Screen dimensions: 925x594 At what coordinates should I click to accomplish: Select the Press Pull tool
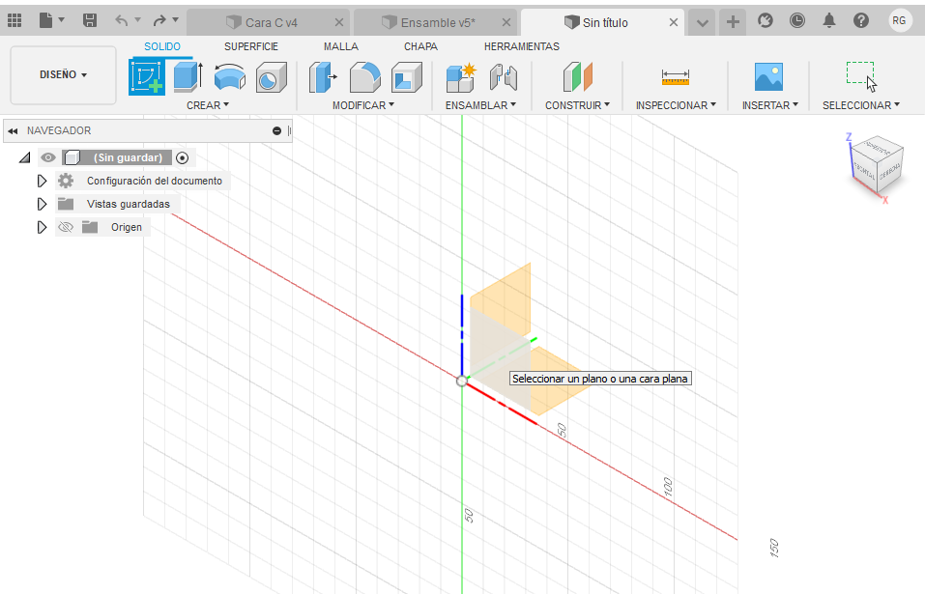(323, 77)
